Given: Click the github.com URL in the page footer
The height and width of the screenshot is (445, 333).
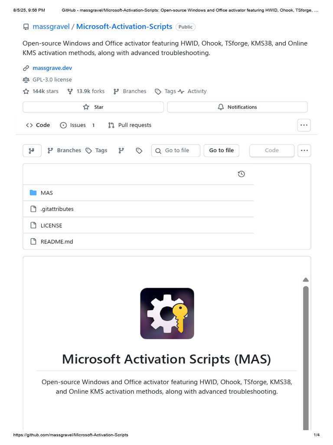Looking at the screenshot, I should point(71,435).
